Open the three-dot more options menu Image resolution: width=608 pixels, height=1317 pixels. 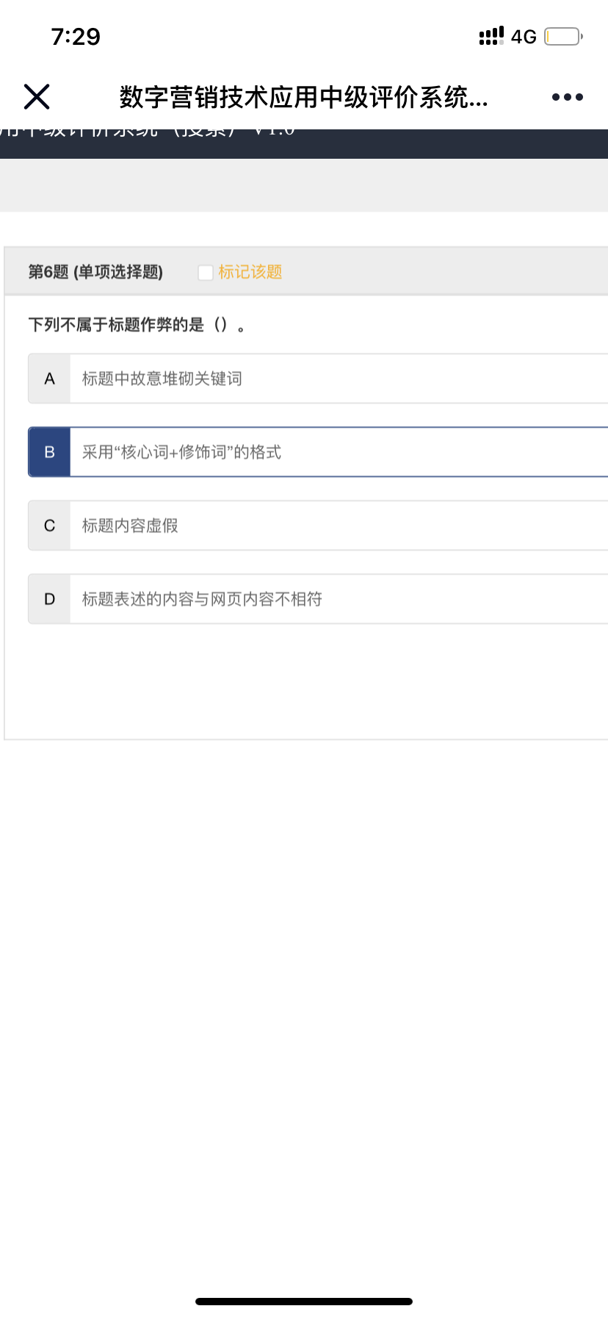567,97
